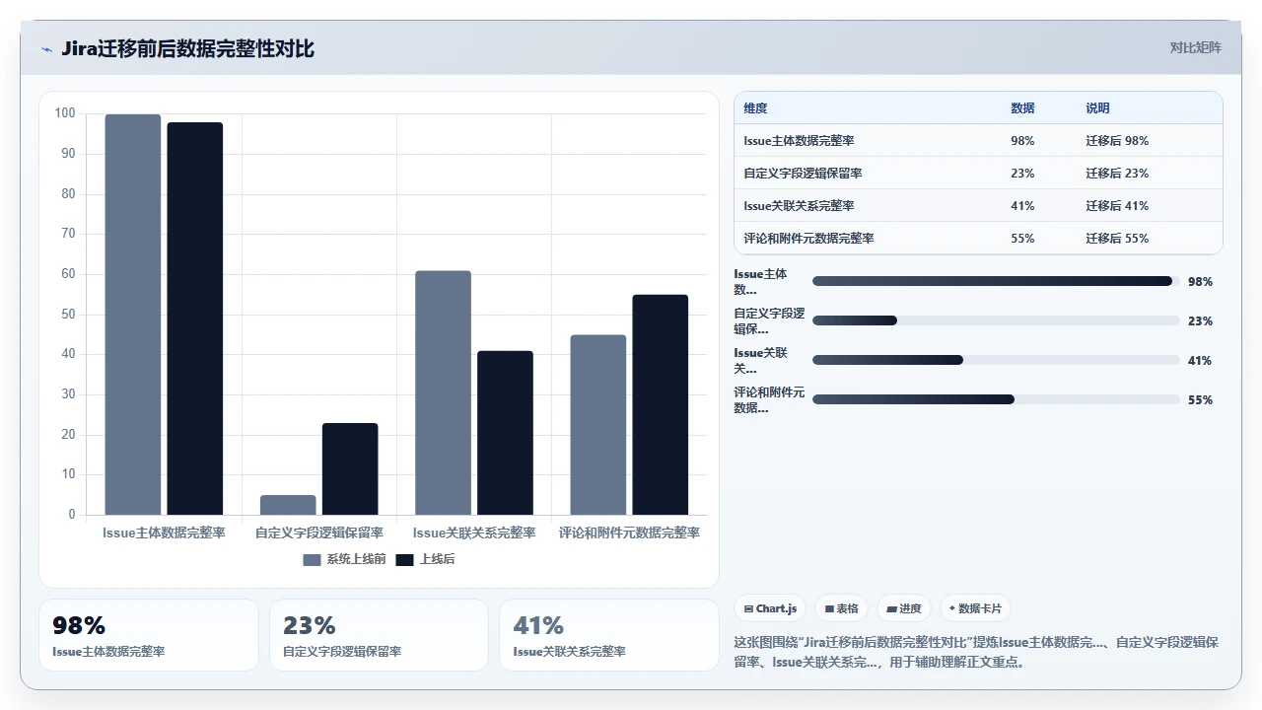Click the 系统上线前 bar for 自定义字段逻辑保留率
The width and height of the screenshot is (1262, 710).
(x=288, y=505)
